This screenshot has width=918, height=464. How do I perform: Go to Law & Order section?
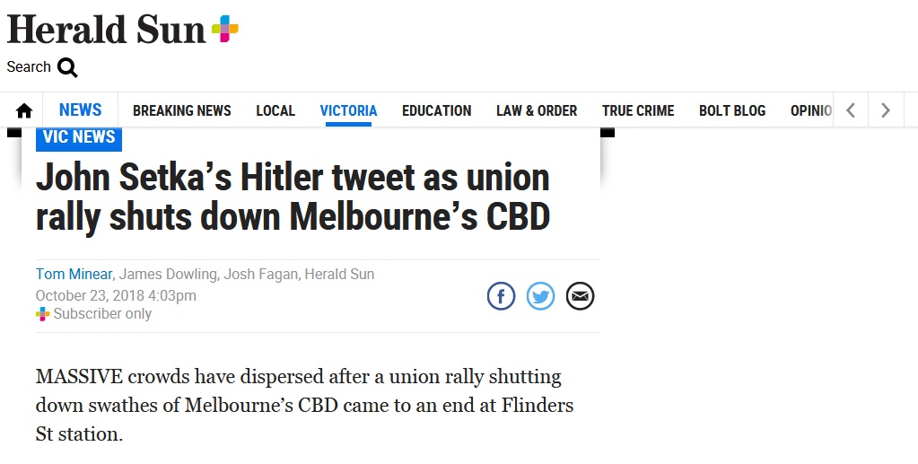click(537, 110)
